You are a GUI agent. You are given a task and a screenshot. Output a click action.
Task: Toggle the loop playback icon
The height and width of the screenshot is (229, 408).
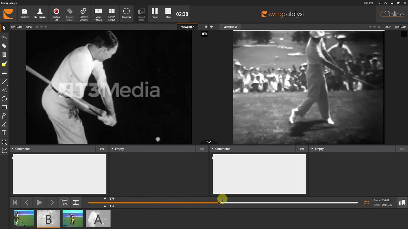coord(367,203)
